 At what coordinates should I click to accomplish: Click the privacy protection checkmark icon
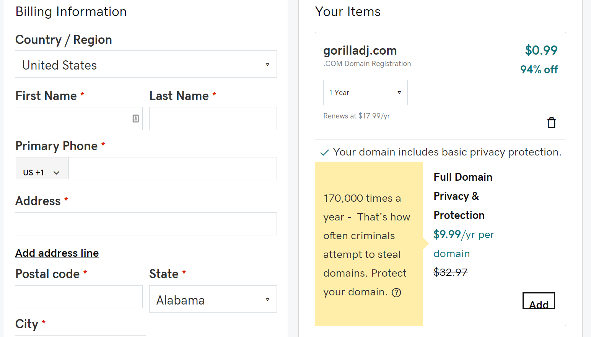coord(324,153)
